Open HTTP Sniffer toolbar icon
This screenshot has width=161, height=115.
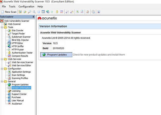point(48,12)
